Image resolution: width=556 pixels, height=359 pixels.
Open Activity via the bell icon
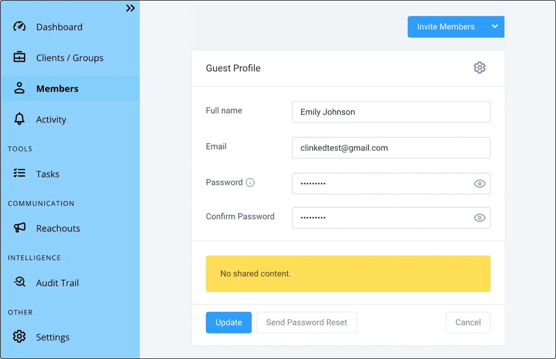point(19,119)
